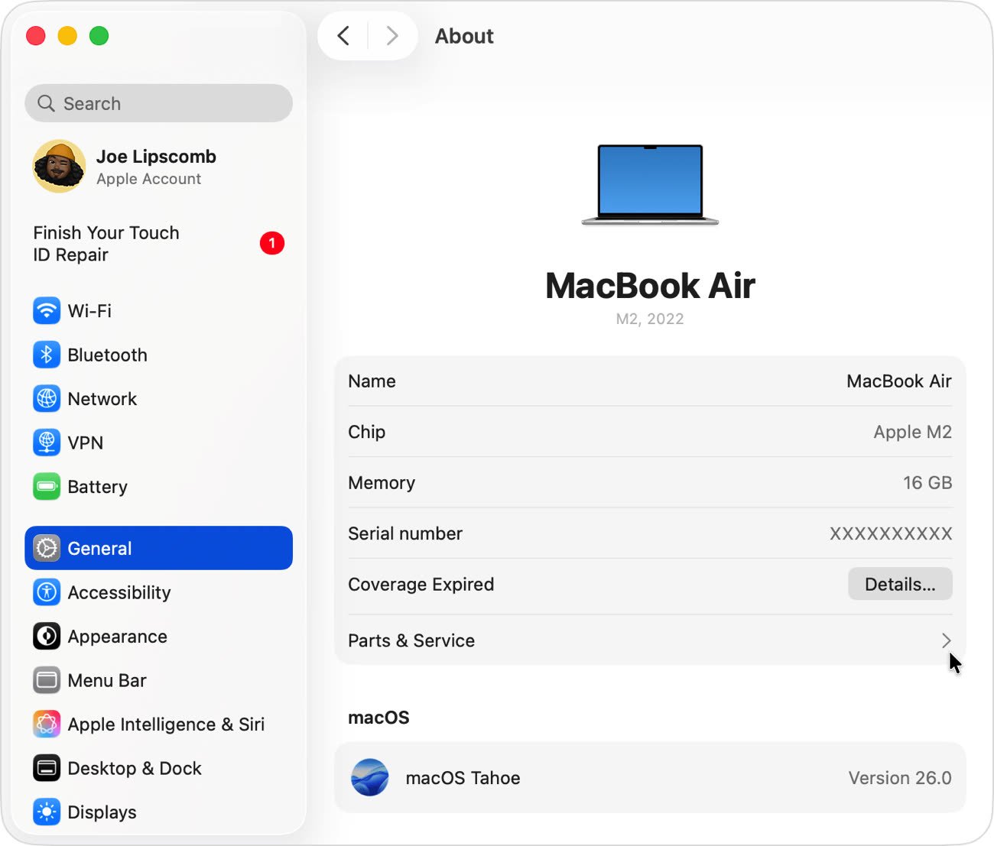The height and width of the screenshot is (846, 994).
Task: Select Battery in the sidebar
Action: click(x=158, y=486)
